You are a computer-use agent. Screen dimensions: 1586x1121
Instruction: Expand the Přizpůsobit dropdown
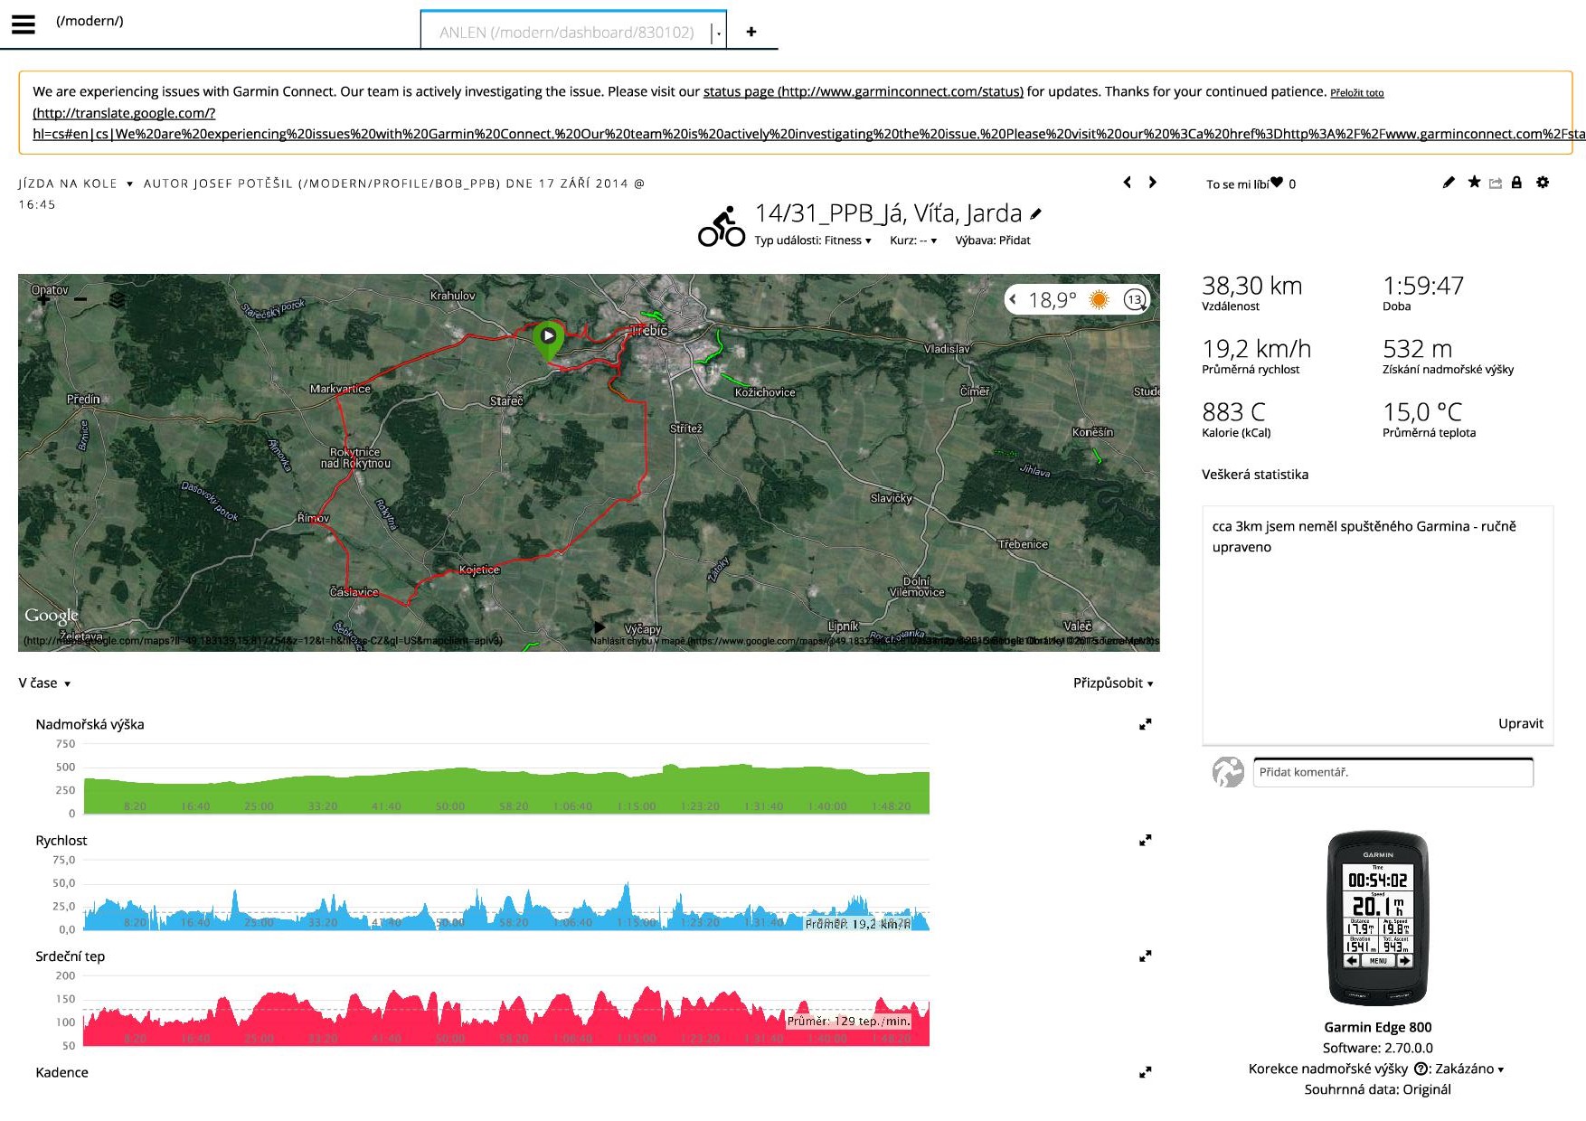[x=1112, y=683]
